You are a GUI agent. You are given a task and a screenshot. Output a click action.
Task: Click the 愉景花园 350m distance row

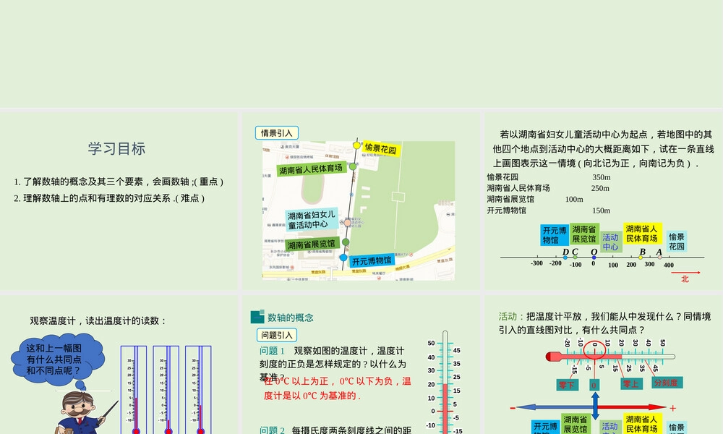(x=549, y=177)
